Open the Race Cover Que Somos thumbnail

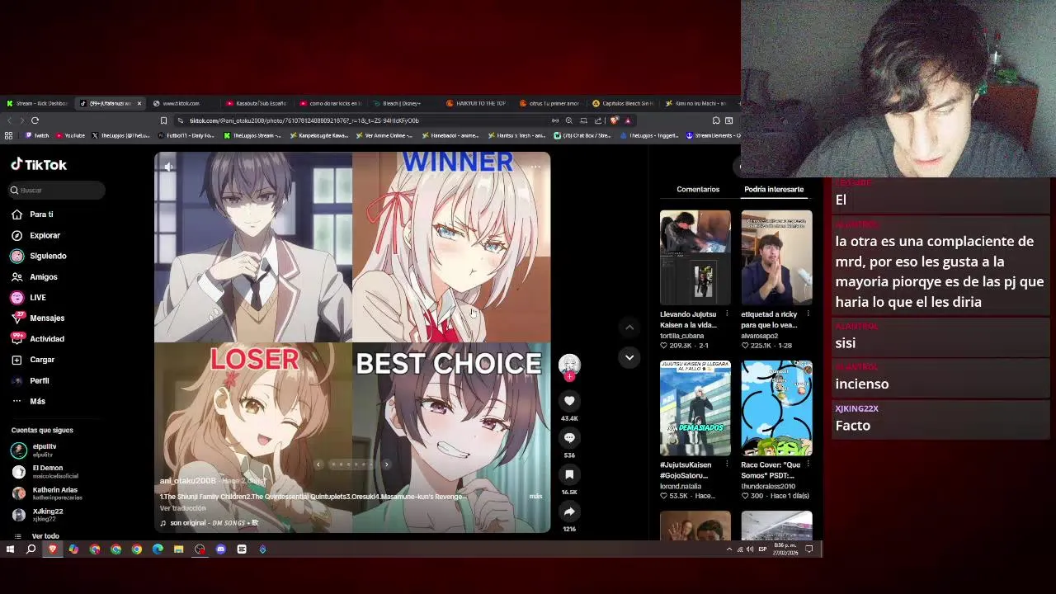click(776, 408)
